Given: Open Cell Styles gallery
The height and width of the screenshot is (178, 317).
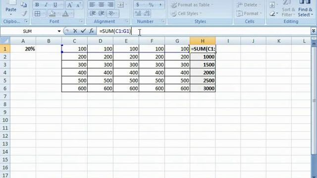Looking at the screenshot, I should (186, 13).
